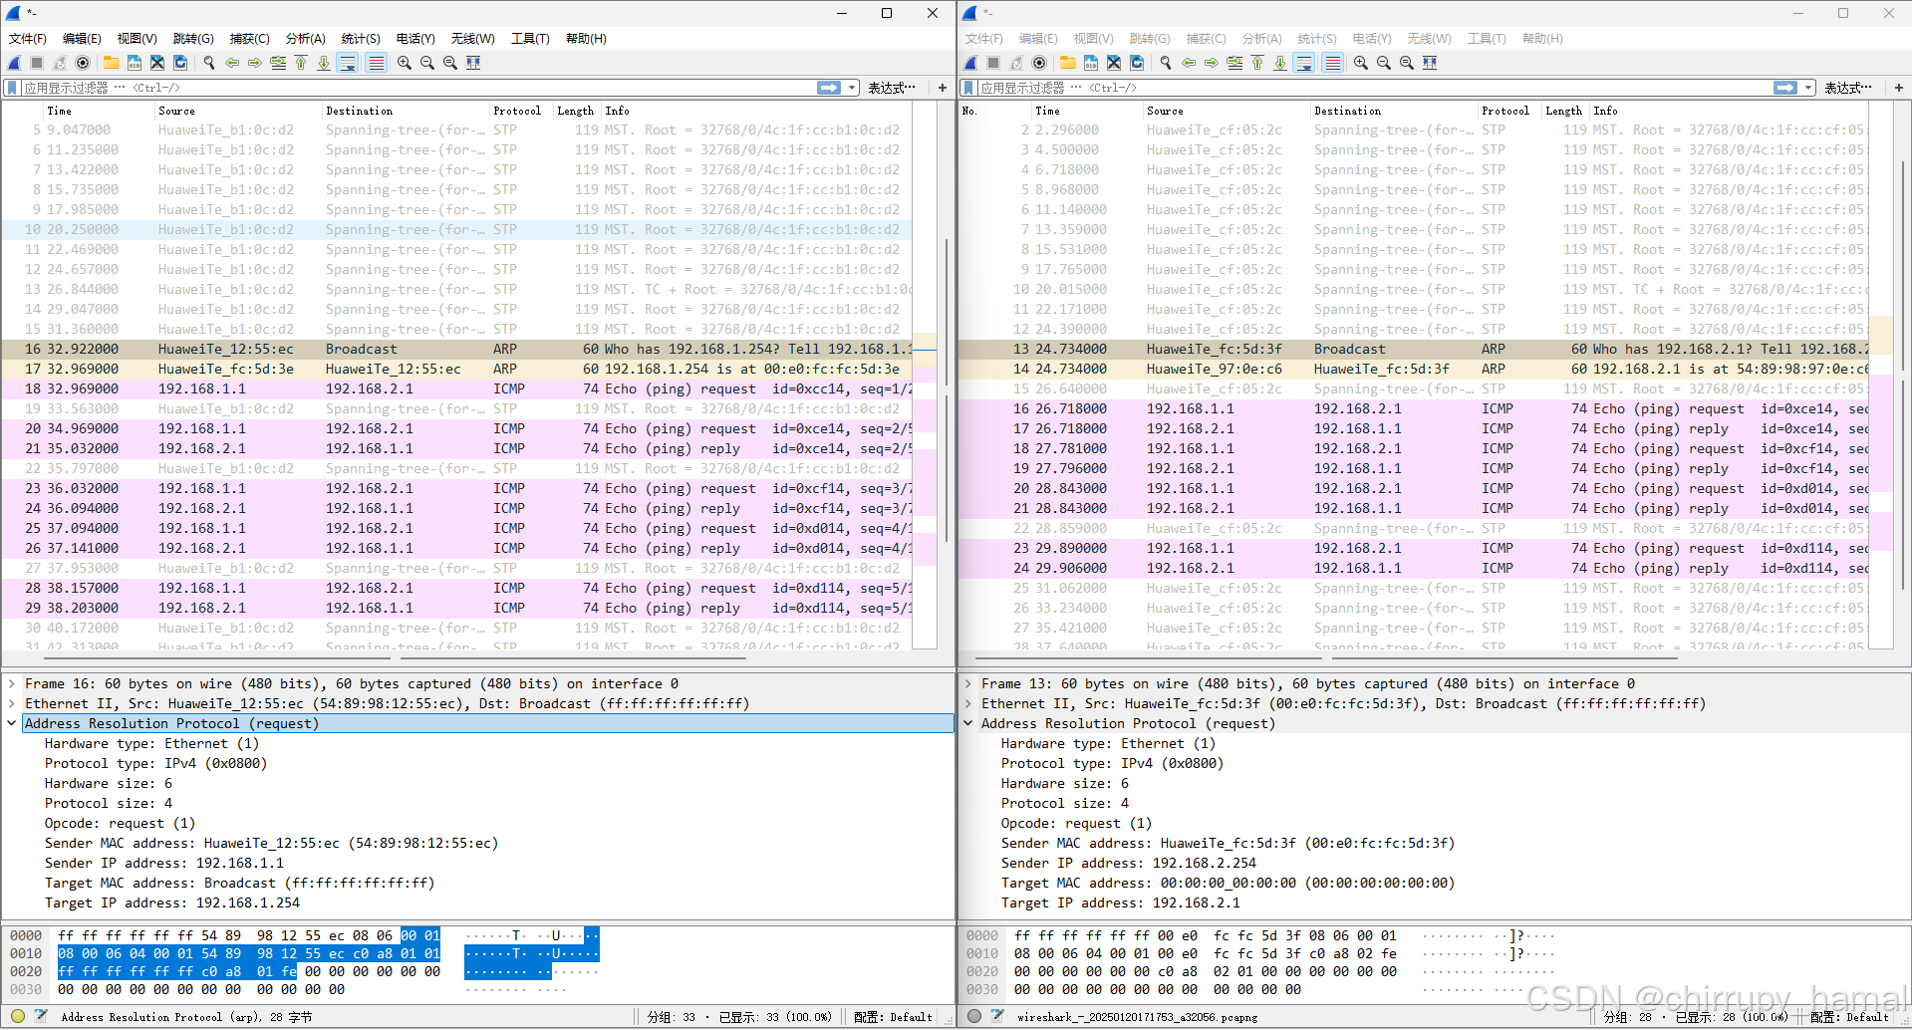Toggle packet colorization in left window
Screen dimensions: 1912x1030
tap(376, 63)
